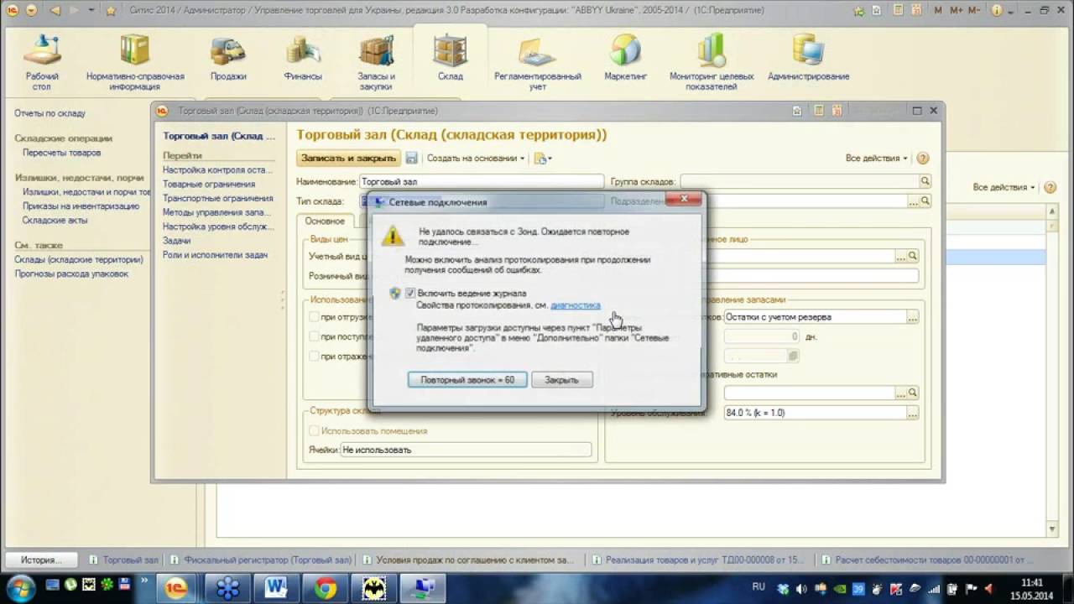Toggle при отгрузке checkbox

[315, 317]
